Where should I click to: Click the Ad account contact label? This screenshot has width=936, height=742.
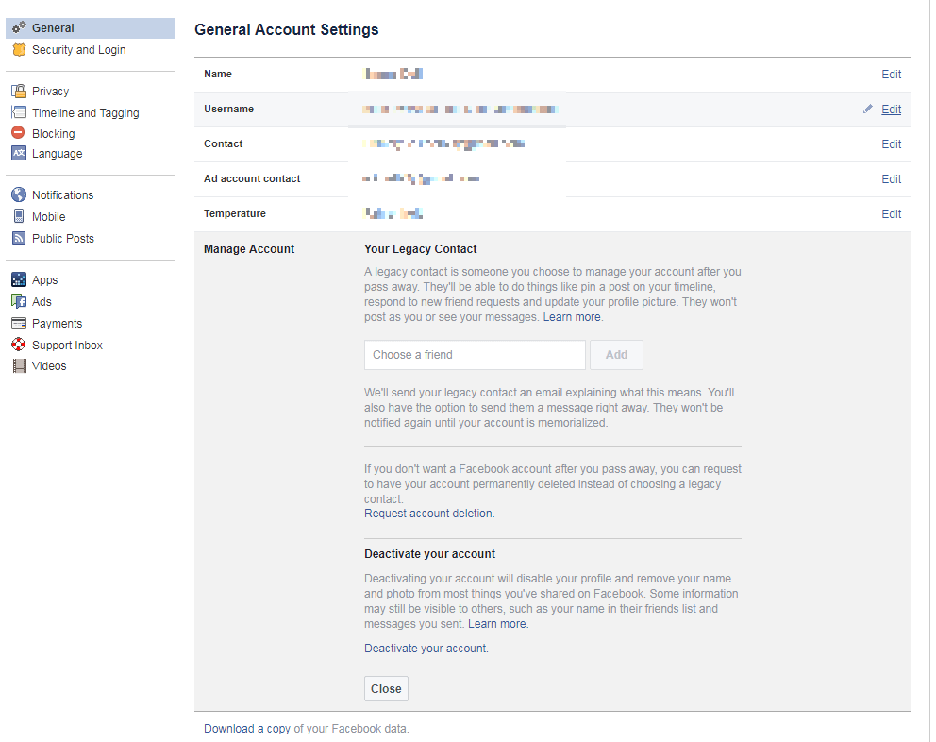(x=252, y=178)
